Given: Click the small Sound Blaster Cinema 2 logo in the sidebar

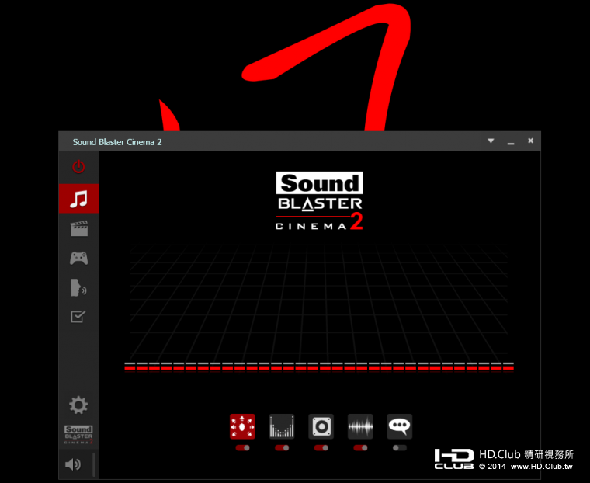Looking at the screenshot, I should click(x=78, y=435).
